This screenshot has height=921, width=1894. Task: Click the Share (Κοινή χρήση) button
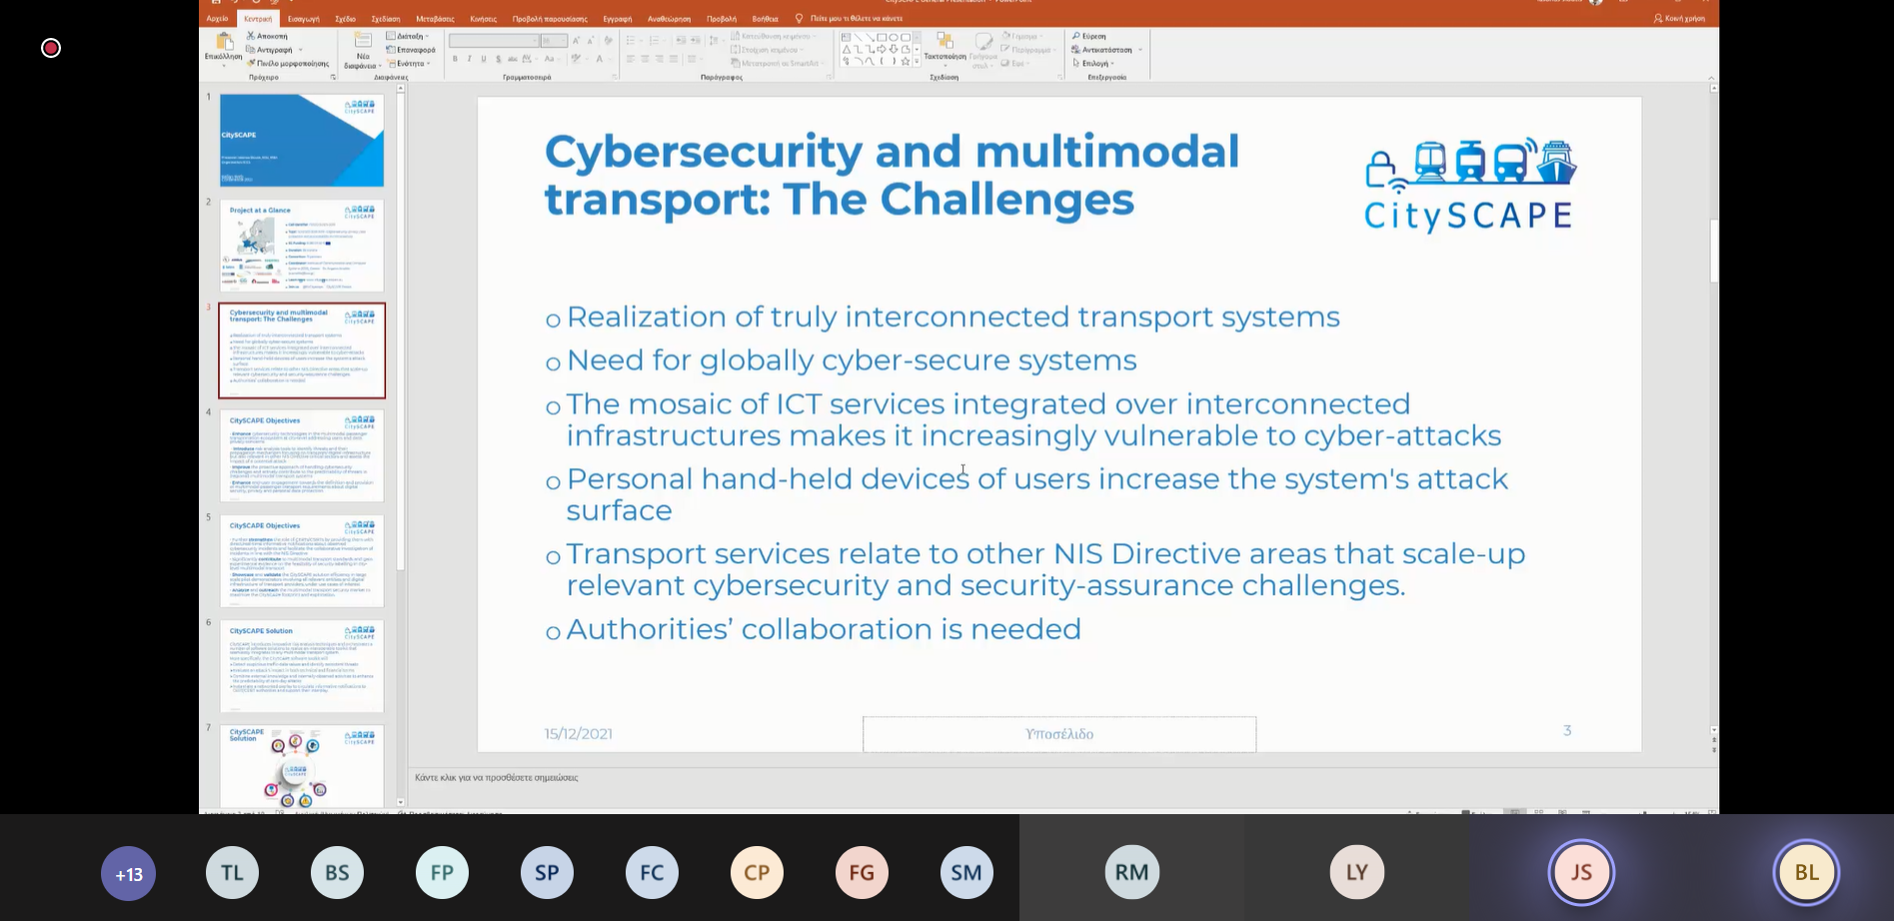click(x=1679, y=18)
